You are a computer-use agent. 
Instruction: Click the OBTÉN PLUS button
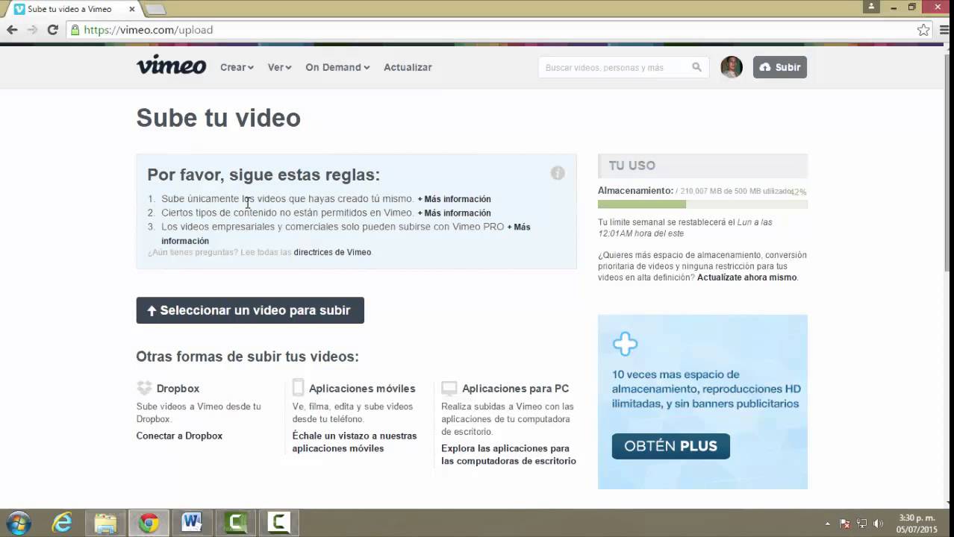tap(670, 446)
